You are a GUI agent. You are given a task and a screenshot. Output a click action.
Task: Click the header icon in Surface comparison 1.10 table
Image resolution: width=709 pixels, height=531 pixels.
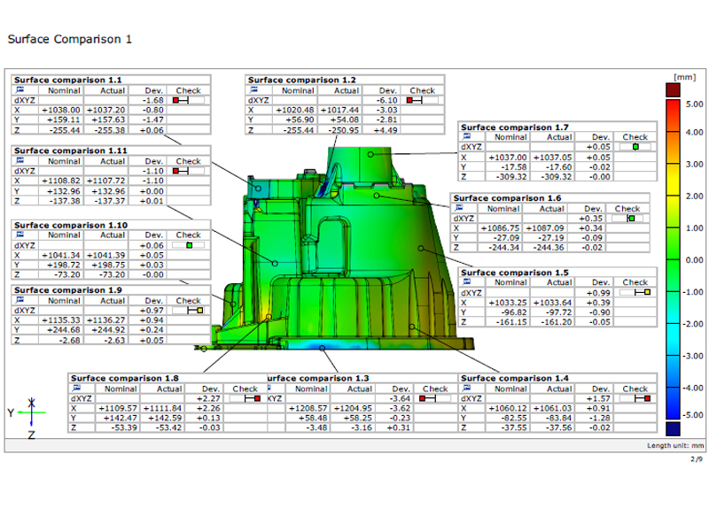[x=19, y=235]
